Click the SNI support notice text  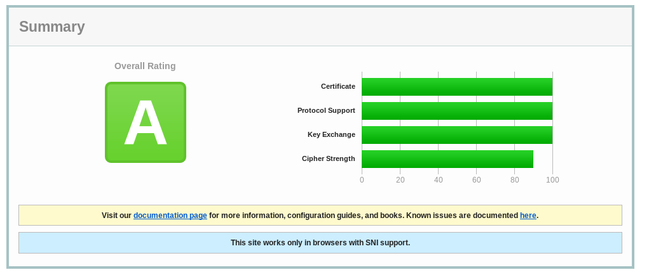coord(320,242)
